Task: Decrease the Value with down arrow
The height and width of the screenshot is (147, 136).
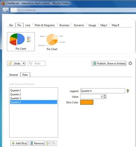Action: click(x=105, y=98)
